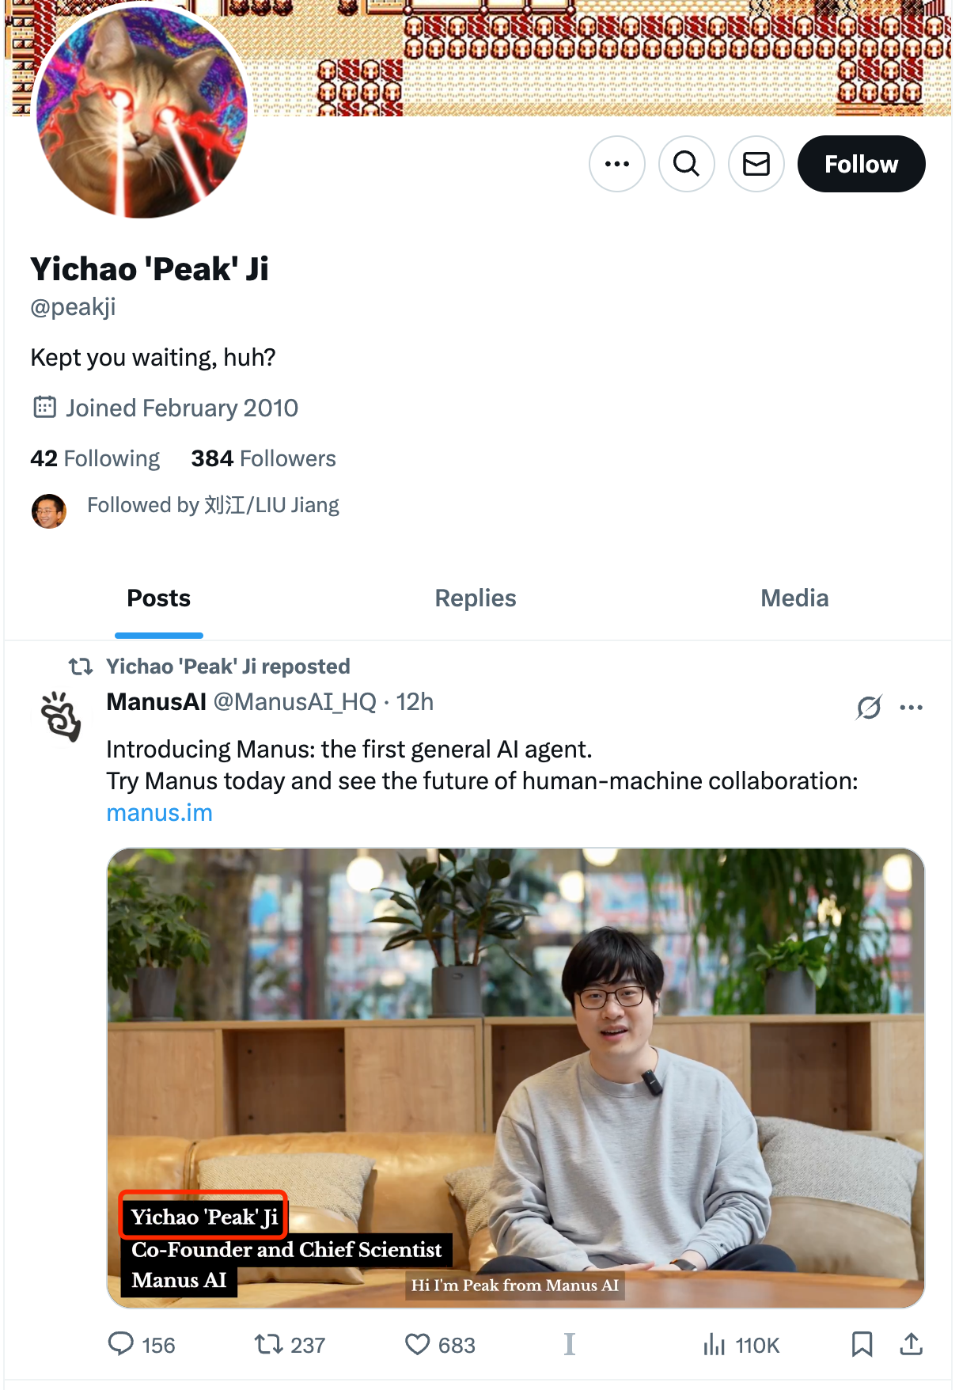This screenshot has width=959, height=1390.
Task: Open the profile more options ellipsis
Action: point(616,164)
